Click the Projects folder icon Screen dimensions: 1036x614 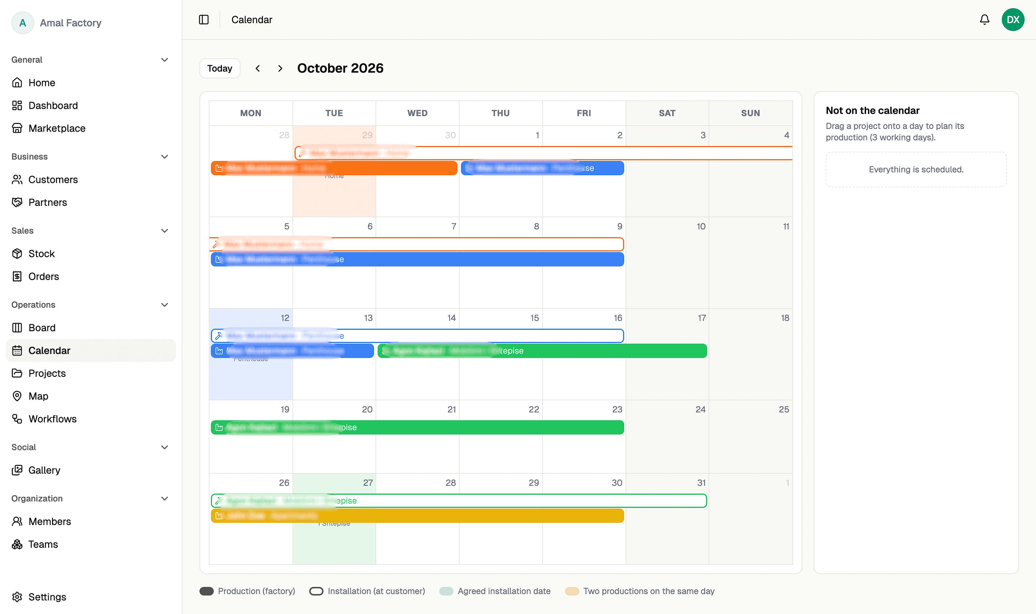click(17, 373)
